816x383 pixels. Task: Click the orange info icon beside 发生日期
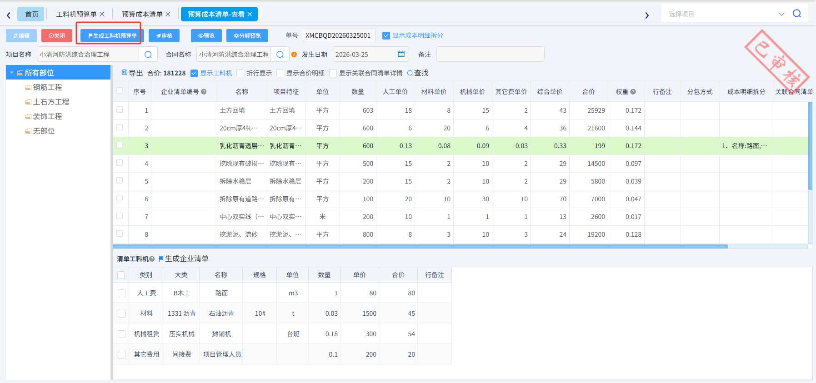click(x=294, y=55)
